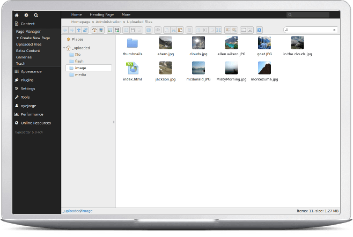Viewport: 353px width, 237px height.
Task: Expand the Plugins section in sidebar
Action: point(27,80)
